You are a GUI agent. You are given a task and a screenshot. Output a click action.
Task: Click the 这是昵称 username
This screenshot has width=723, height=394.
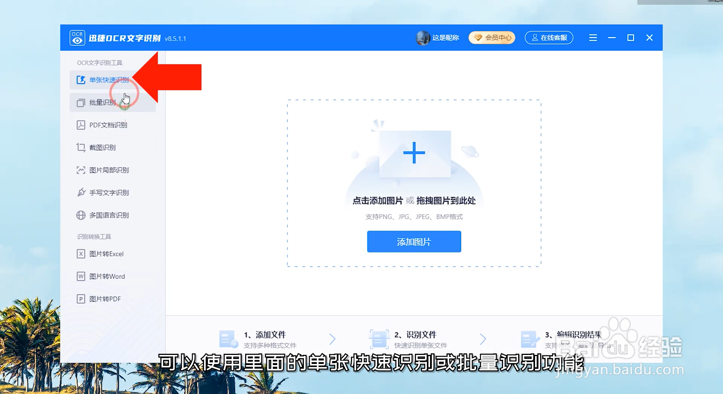445,38
